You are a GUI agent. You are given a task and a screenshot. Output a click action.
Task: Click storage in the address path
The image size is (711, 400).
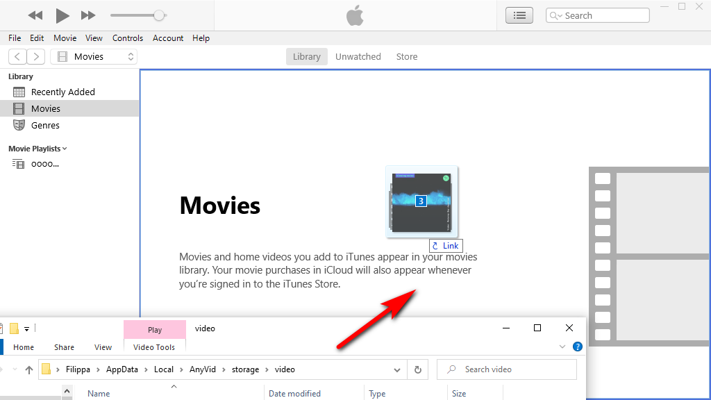pyautogui.click(x=245, y=369)
